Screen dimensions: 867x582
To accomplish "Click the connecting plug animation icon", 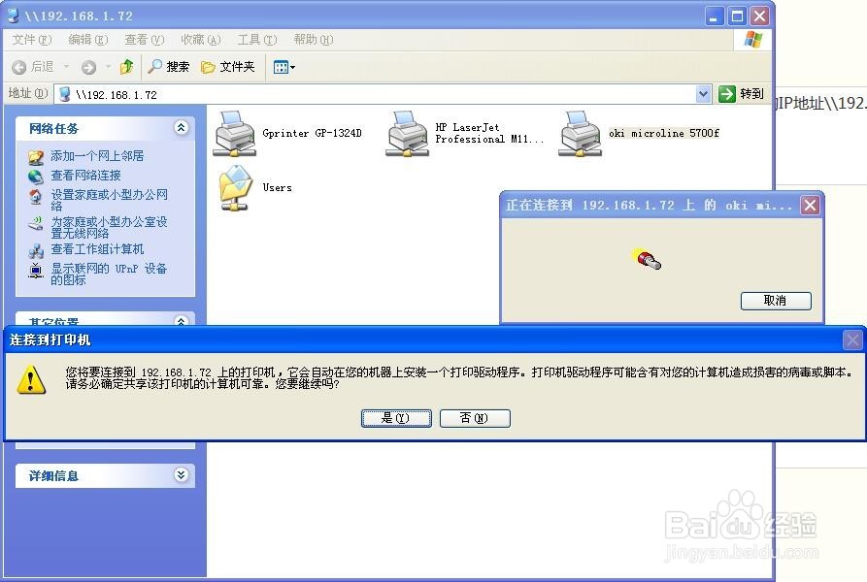I will point(647,258).
